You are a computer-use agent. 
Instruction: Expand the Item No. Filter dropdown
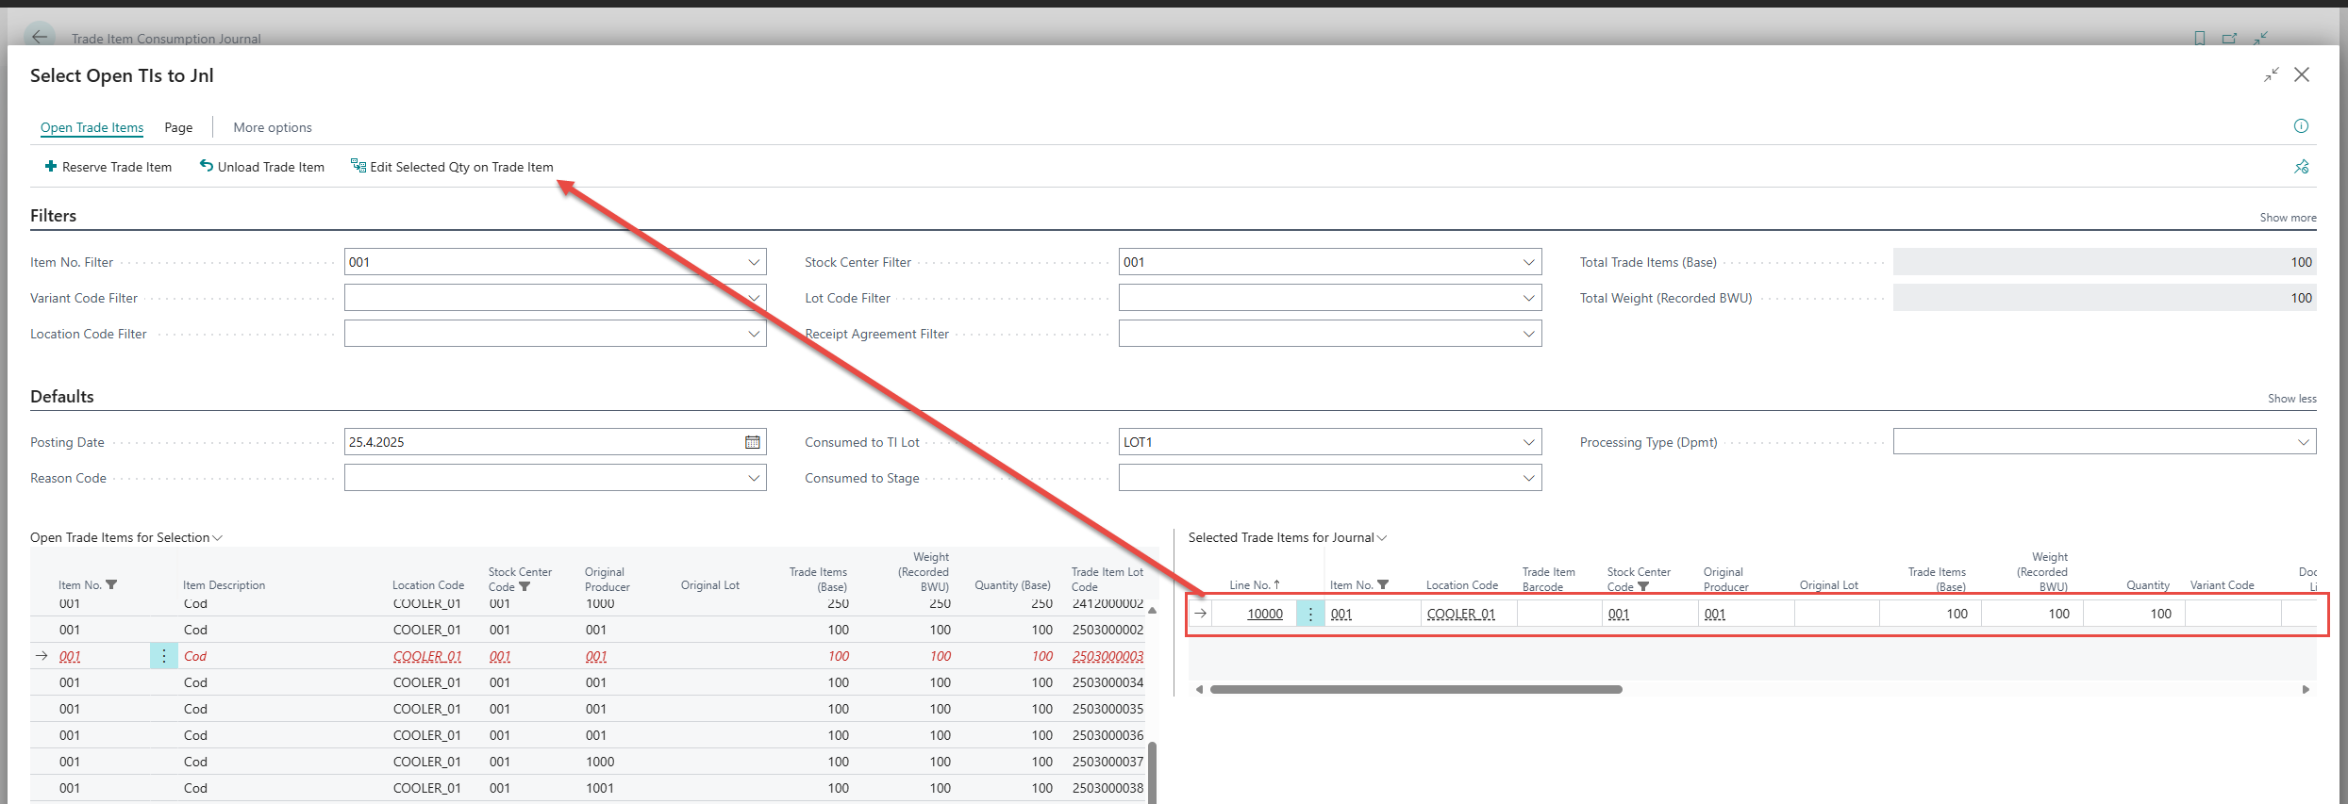753,262
